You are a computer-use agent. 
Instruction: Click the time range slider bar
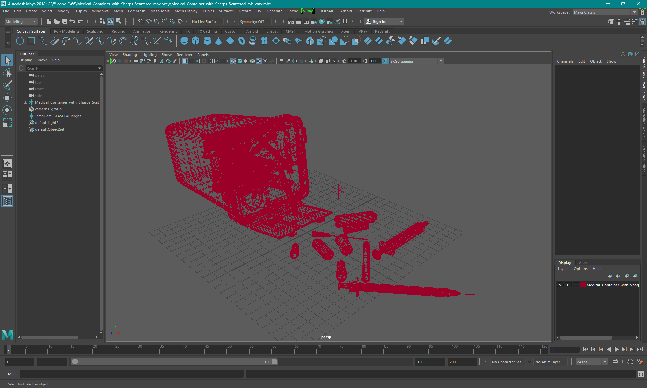175,362
